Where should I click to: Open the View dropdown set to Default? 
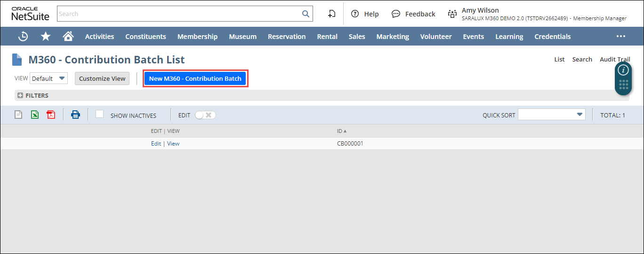coord(49,78)
